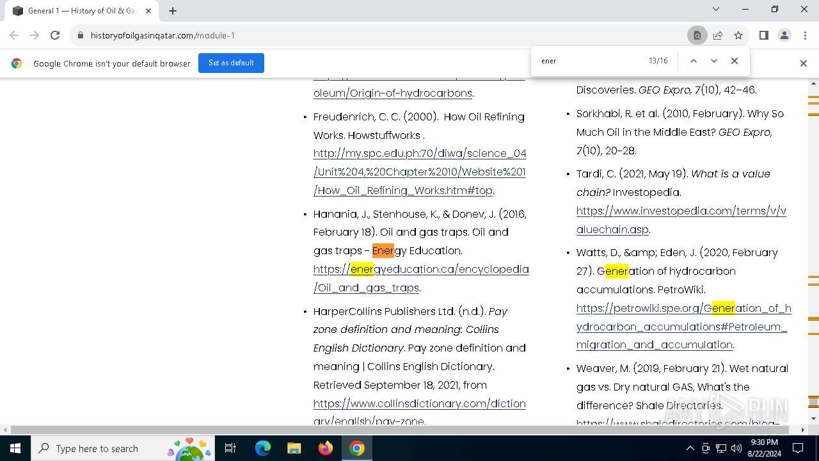Open network status tray icon
The width and height of the screenshot is (819, 461).
[x=721, y=448]
